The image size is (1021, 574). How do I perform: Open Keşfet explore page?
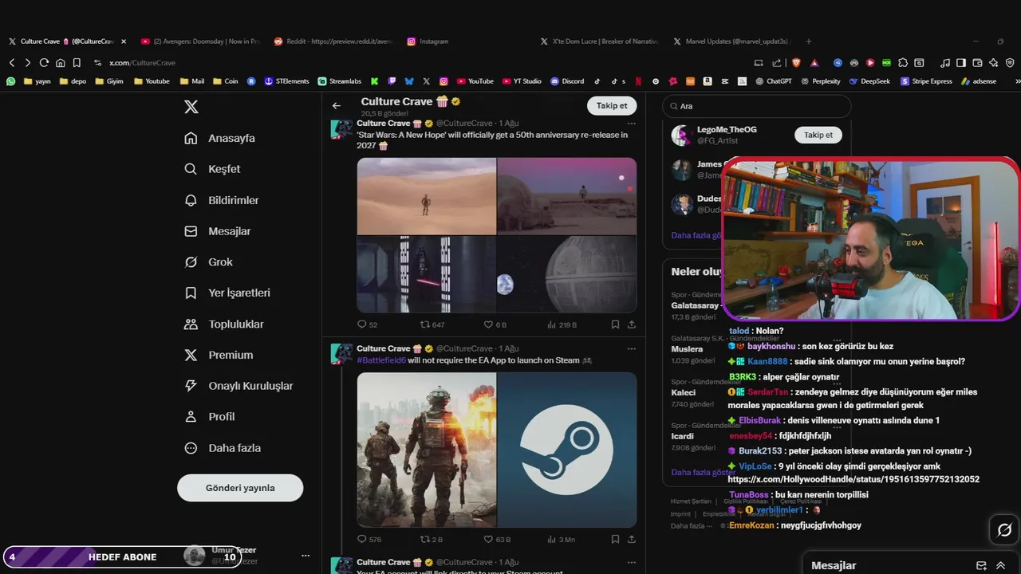212,169
